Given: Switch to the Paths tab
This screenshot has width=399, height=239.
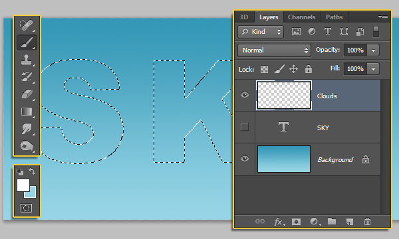Looking at the screenshot, I should coord(334,17).
